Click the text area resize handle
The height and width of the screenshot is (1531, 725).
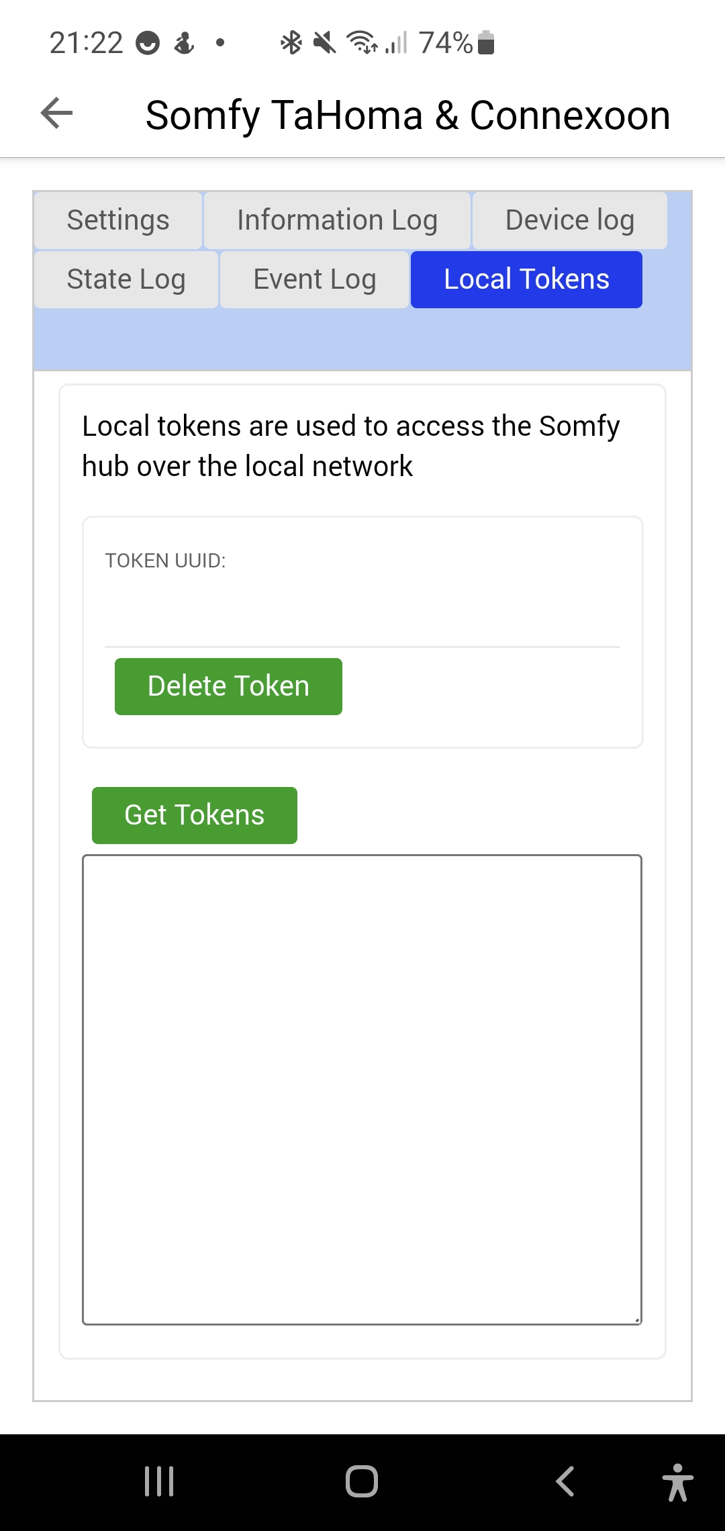[x=637, y=1320]
